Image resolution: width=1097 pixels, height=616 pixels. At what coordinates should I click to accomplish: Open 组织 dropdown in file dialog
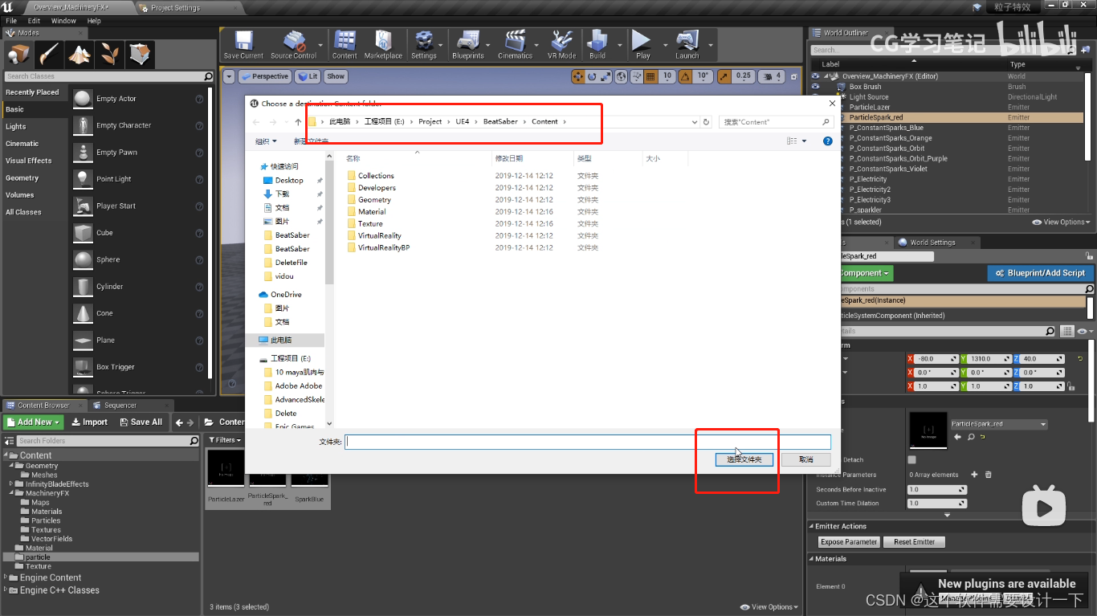(266, 141)
